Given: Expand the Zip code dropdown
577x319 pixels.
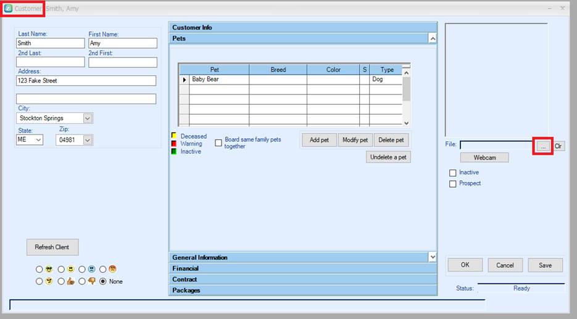Looking at the screenshot, I should coord(87,140).
